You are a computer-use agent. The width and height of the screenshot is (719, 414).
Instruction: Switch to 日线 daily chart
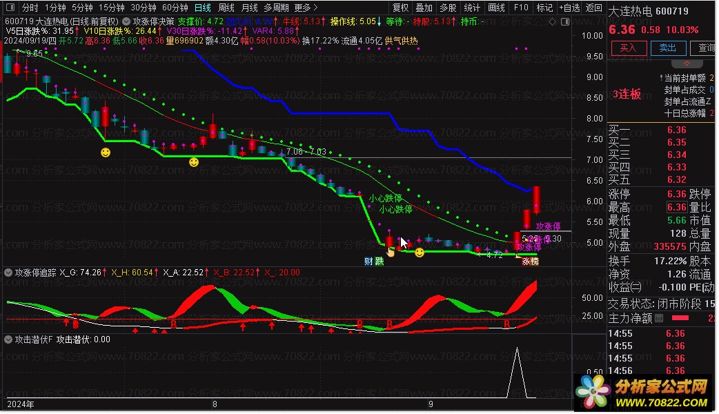point(203,8)
